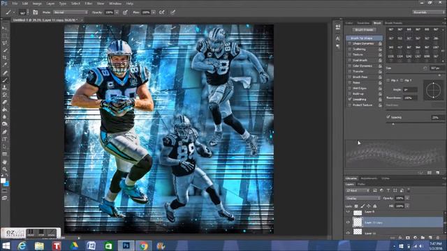Select the Hand tool
The width and height of the screenshot is (447, 251).
[x=5, y=162]
